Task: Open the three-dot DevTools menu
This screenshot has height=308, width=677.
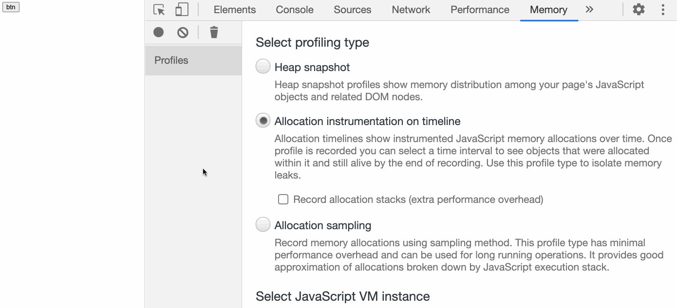Action: coord(663,10)
